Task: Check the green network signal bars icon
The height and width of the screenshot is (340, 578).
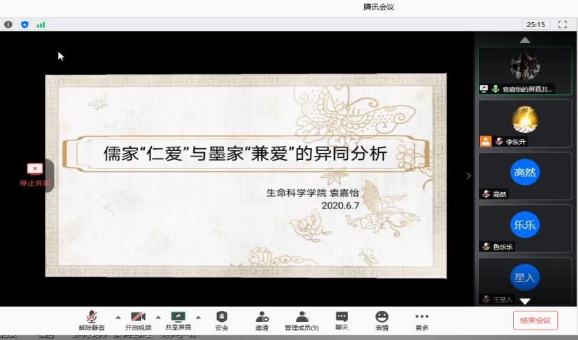Action: pyautogui.click(x=41, y=24)
